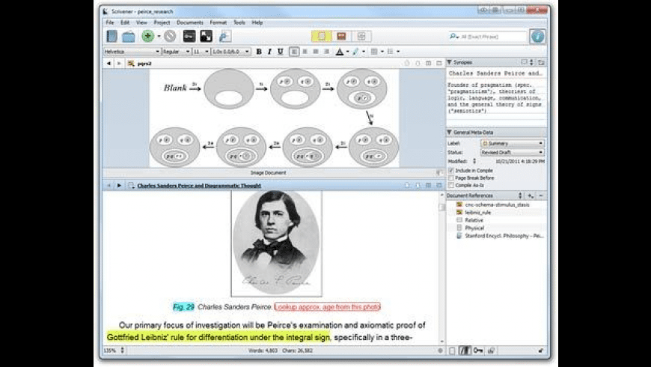651x367 pixels.
Task: Open the Edit menu
Action: click(125, 22)
